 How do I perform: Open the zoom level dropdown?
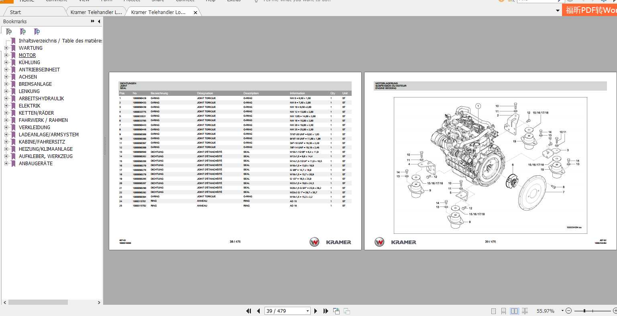coord(562,310)
